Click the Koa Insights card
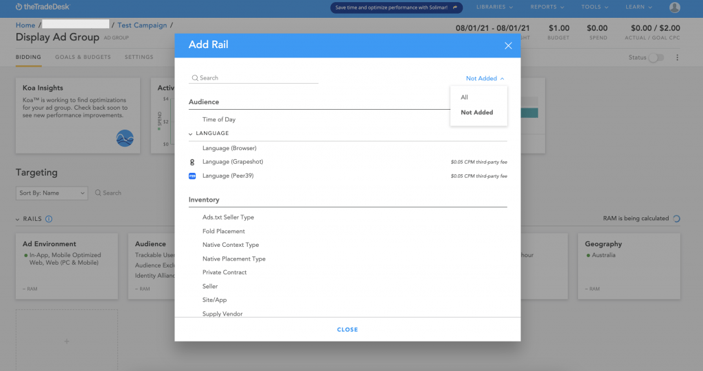703x371 pixels. click(x=78, y=116)
